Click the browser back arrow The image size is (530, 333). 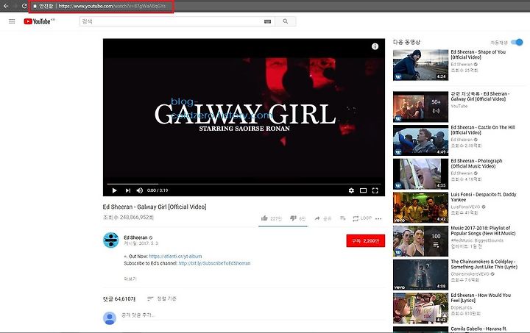[6, 6]
